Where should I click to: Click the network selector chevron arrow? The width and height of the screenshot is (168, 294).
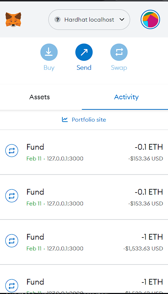coord(122,19)
